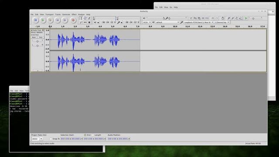Screen dimensions: 279x157
Task: Click the Selection Start time field
Action: pos(71,139)
